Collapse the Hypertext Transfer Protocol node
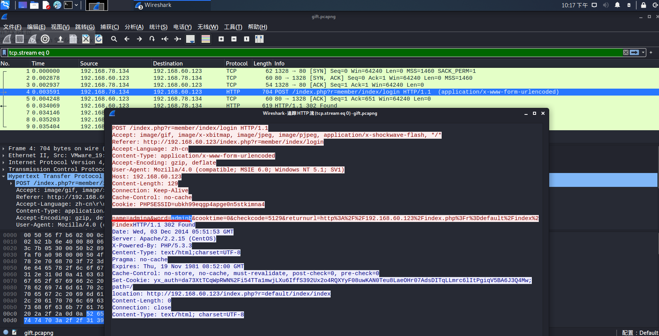Viewport: 659px width, 336px height. [3, 176]
